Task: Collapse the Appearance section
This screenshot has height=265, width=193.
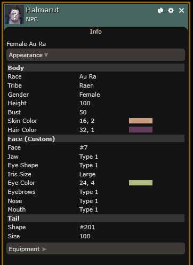Action: click(x=95, y=55)
